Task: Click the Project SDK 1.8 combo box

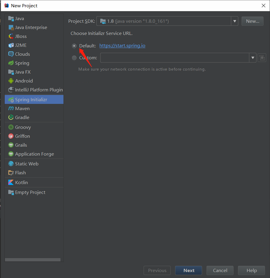Action: (x=167, y=21)
